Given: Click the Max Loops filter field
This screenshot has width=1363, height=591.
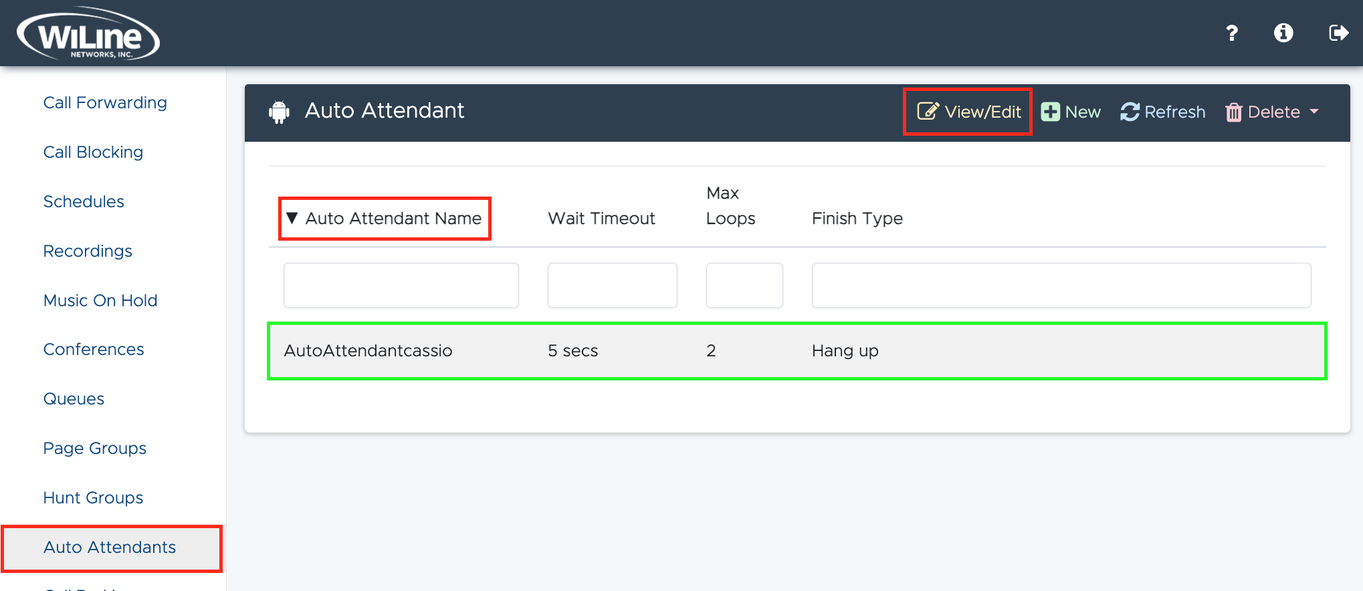Looking at the screenshot, I should [744, 285].
